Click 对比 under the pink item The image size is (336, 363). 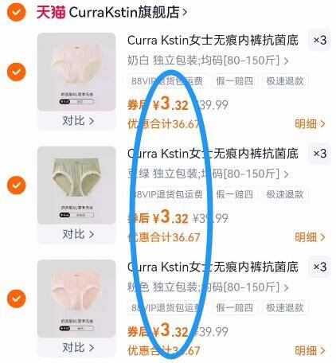pos(78,347)
